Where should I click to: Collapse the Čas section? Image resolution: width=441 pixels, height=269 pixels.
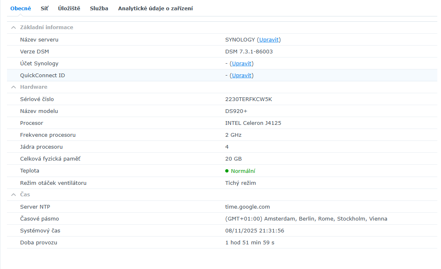14,194
